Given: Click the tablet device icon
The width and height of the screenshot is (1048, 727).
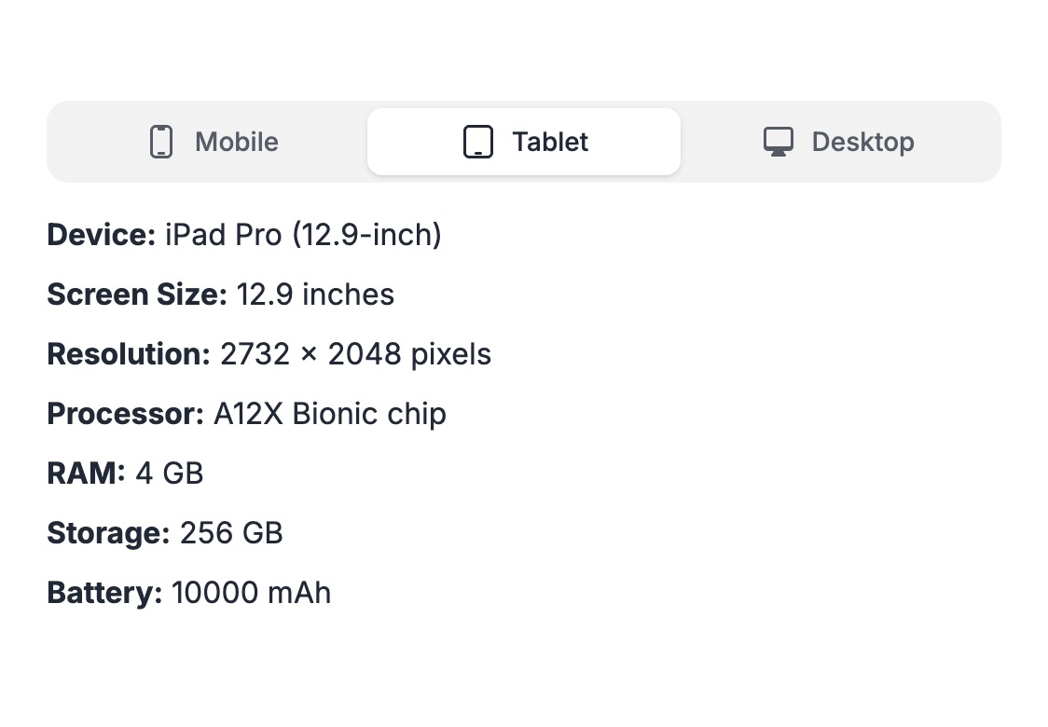Looking at the screenshot, I should 478,142.
